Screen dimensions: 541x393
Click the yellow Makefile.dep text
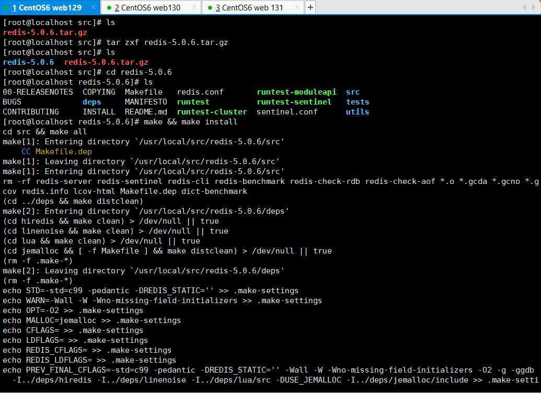(63, 152)
